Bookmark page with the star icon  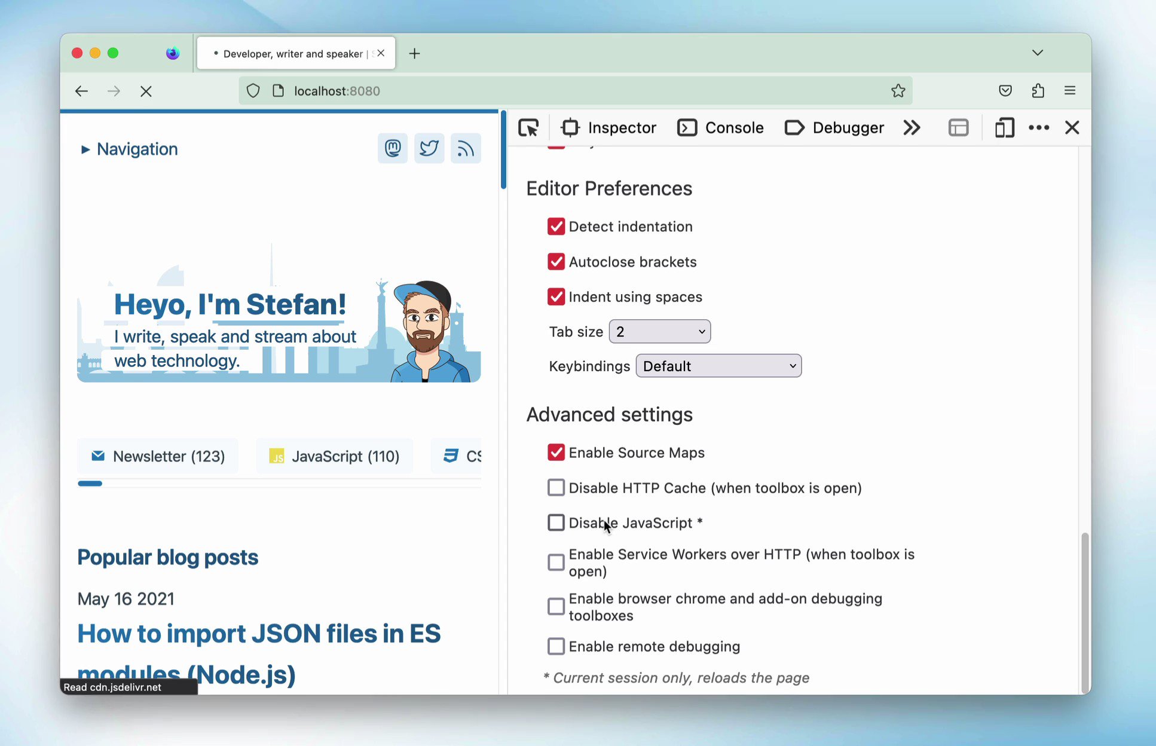(898, 91)
